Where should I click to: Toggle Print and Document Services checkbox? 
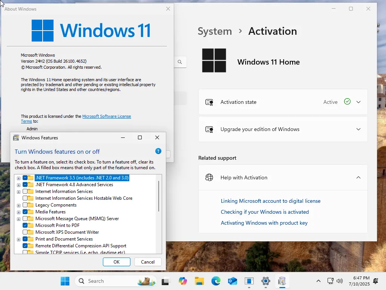(x=25, y=239)
